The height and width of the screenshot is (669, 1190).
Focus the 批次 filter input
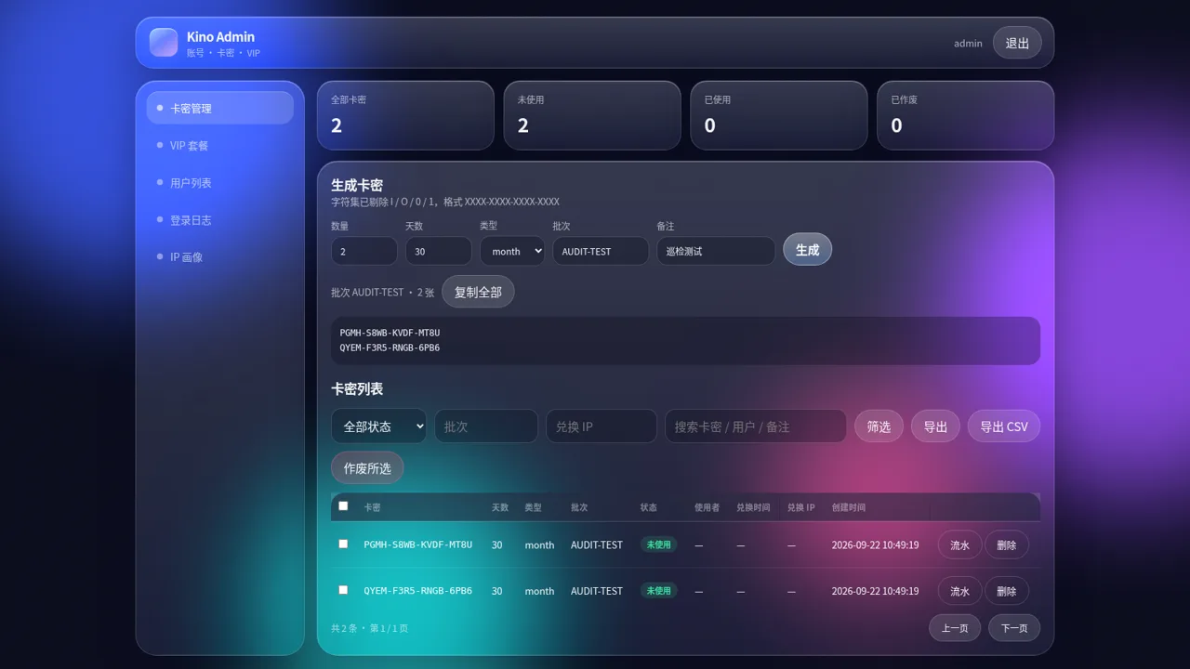click(x=486, y=426)
